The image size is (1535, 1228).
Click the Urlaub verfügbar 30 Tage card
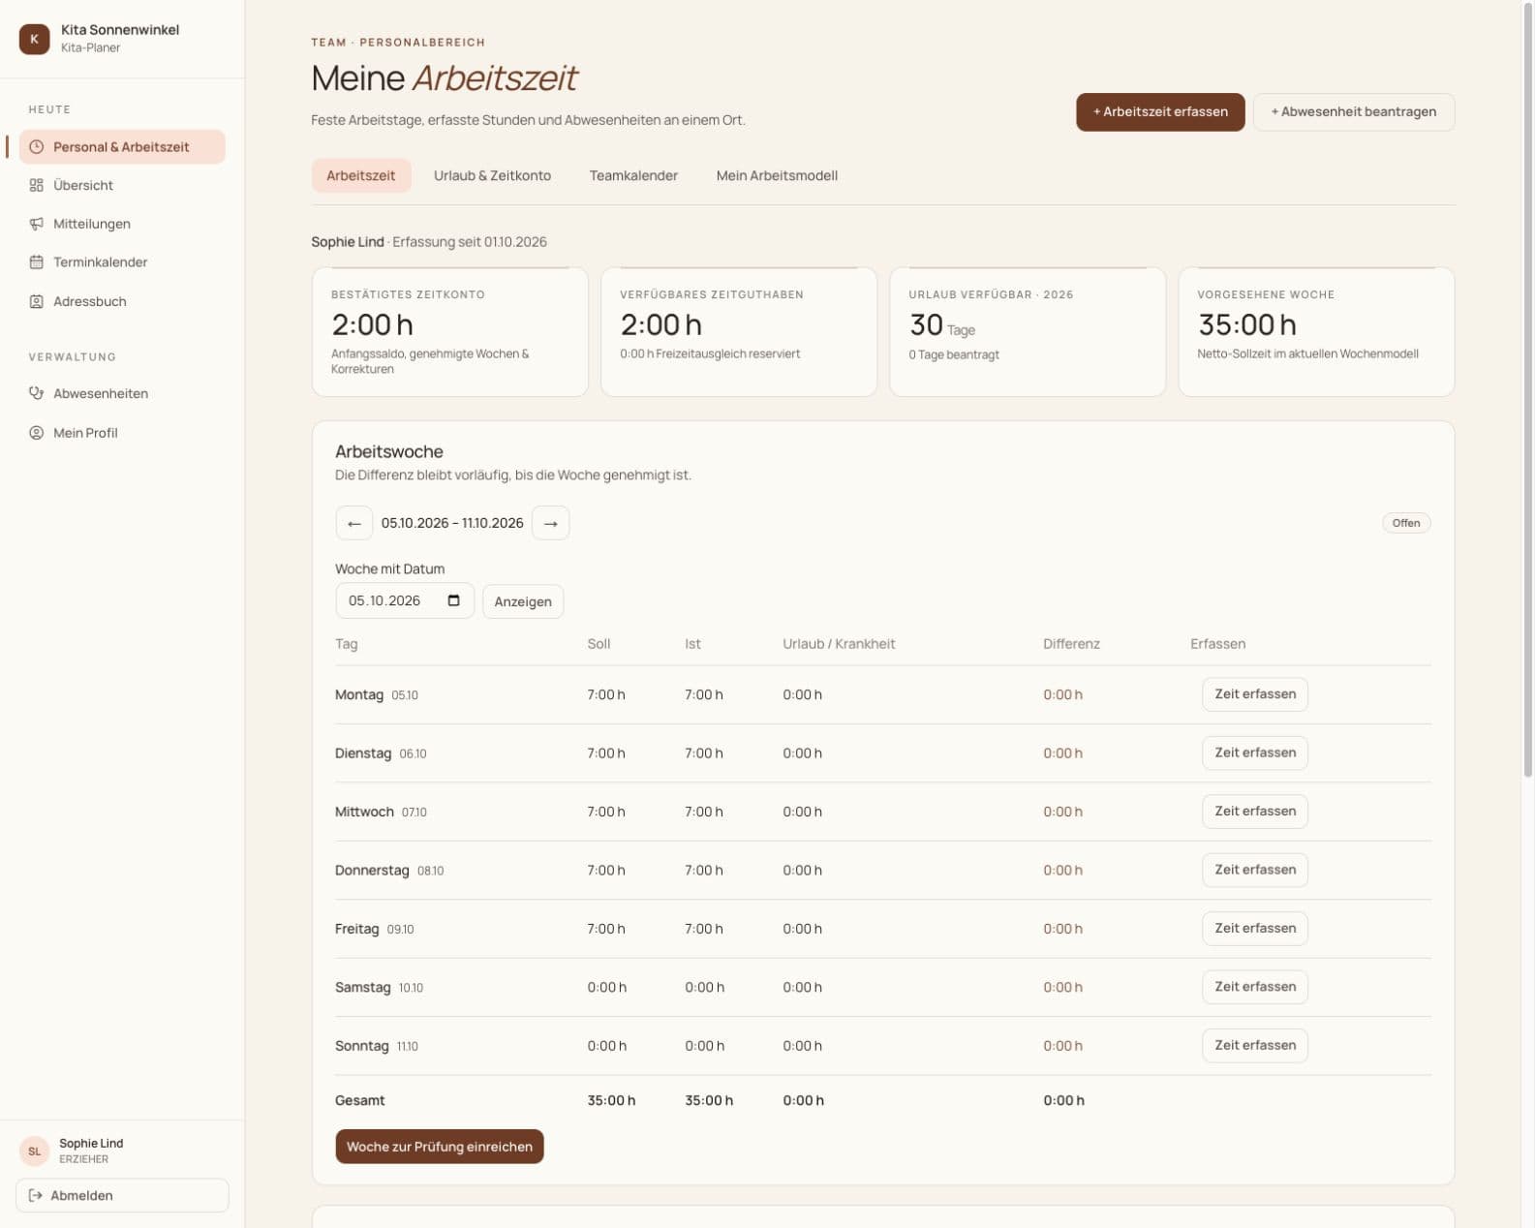click(x=1028, y=332)
